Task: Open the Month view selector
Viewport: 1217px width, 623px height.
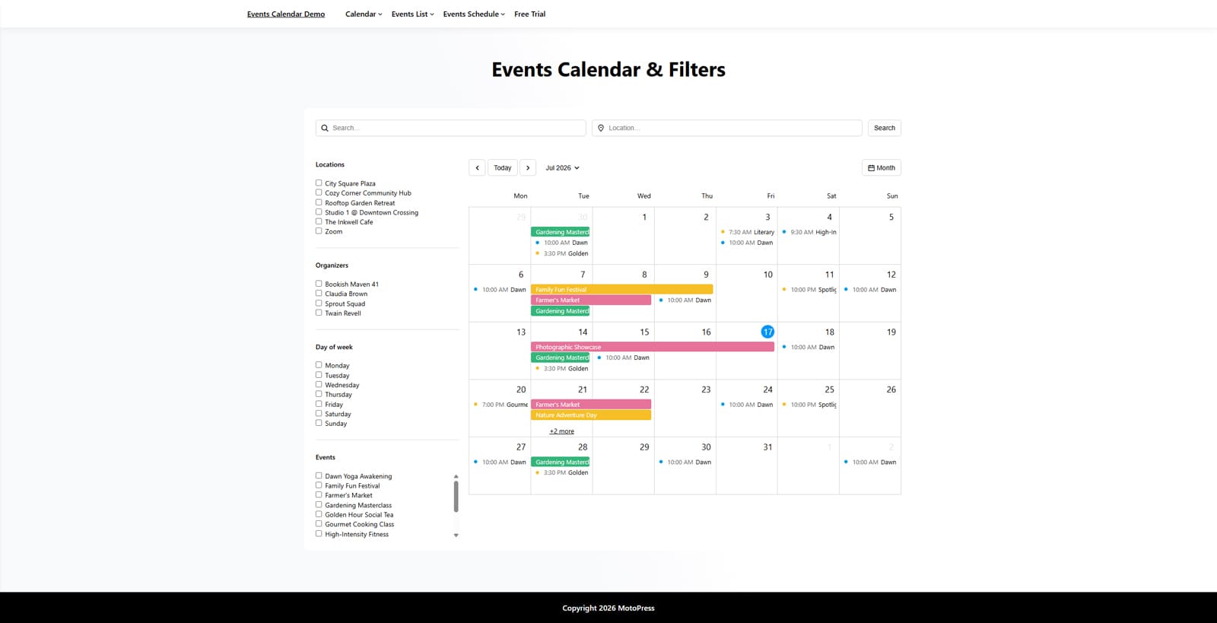Action: click(882, 167)
